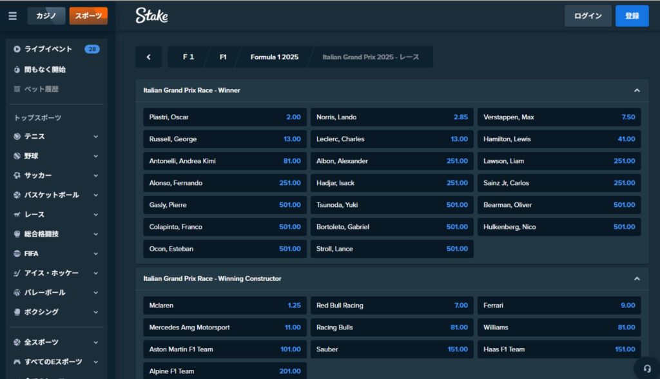Collapse the Winning Constructor market section
This screenshot has width=660, height=379.
coord(637,278)
